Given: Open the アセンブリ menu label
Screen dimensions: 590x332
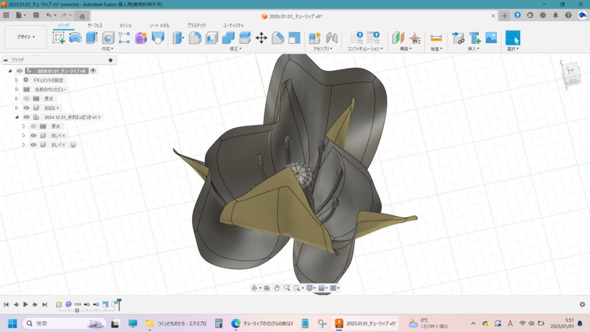Looking at the screenshot, I should 323,49.
